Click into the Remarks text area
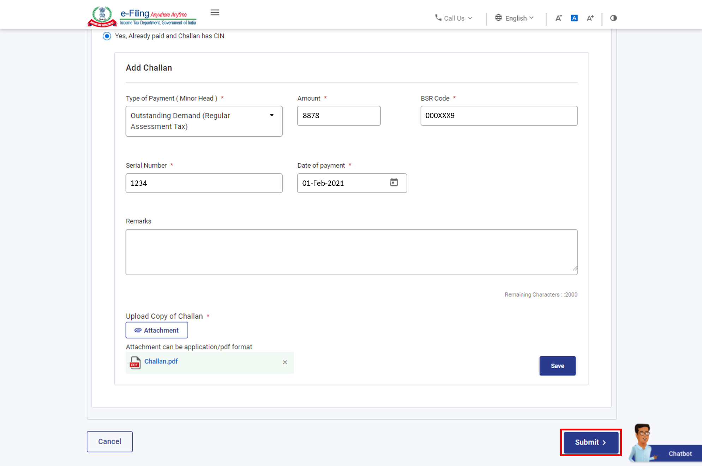Viewport: 702px width, 466px height. tap(351, 252)
